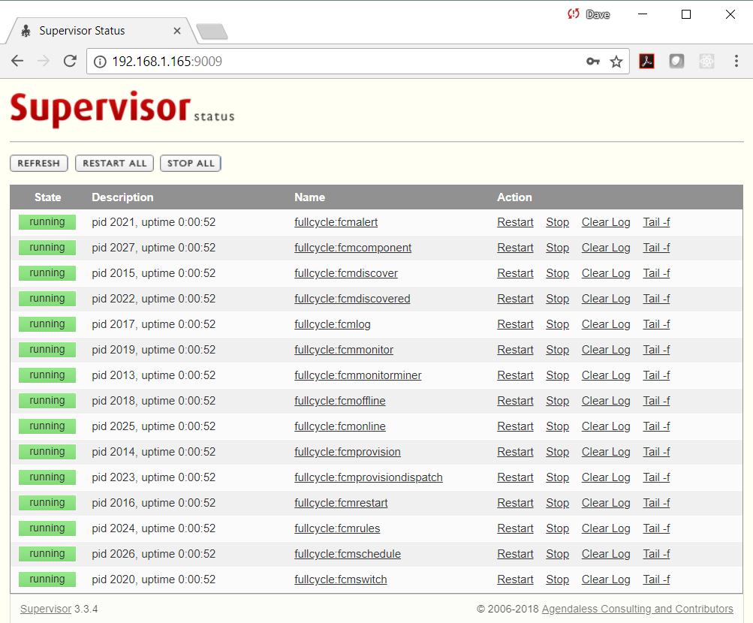Click the site information icon in address bar
Screen dimensions: 753x623
coord(101,62)
